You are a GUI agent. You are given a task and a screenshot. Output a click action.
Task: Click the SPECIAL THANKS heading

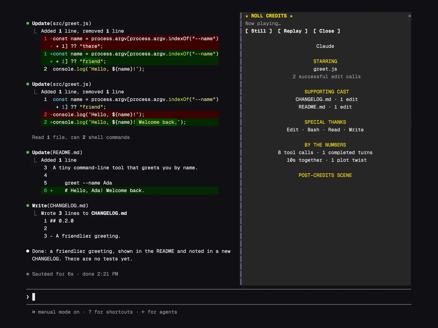(325, 122)
